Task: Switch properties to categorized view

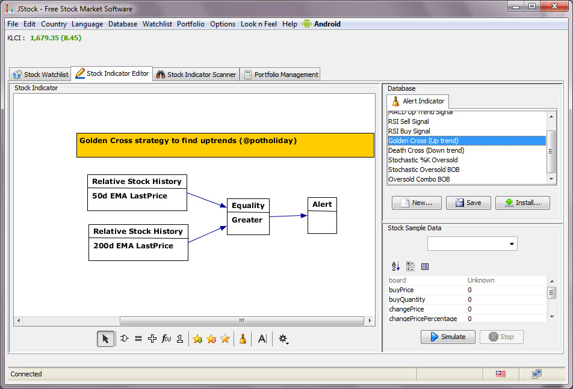Action: coord(410,266)
